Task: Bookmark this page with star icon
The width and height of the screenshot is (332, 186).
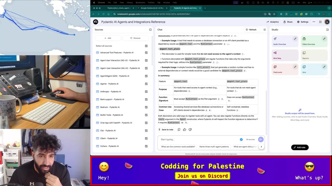Action: (x=274, y=14)
